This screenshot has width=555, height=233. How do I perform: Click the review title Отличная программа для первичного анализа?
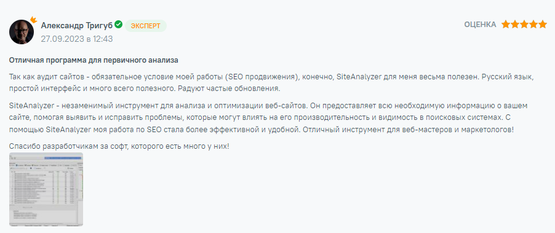tap(94, 60)
